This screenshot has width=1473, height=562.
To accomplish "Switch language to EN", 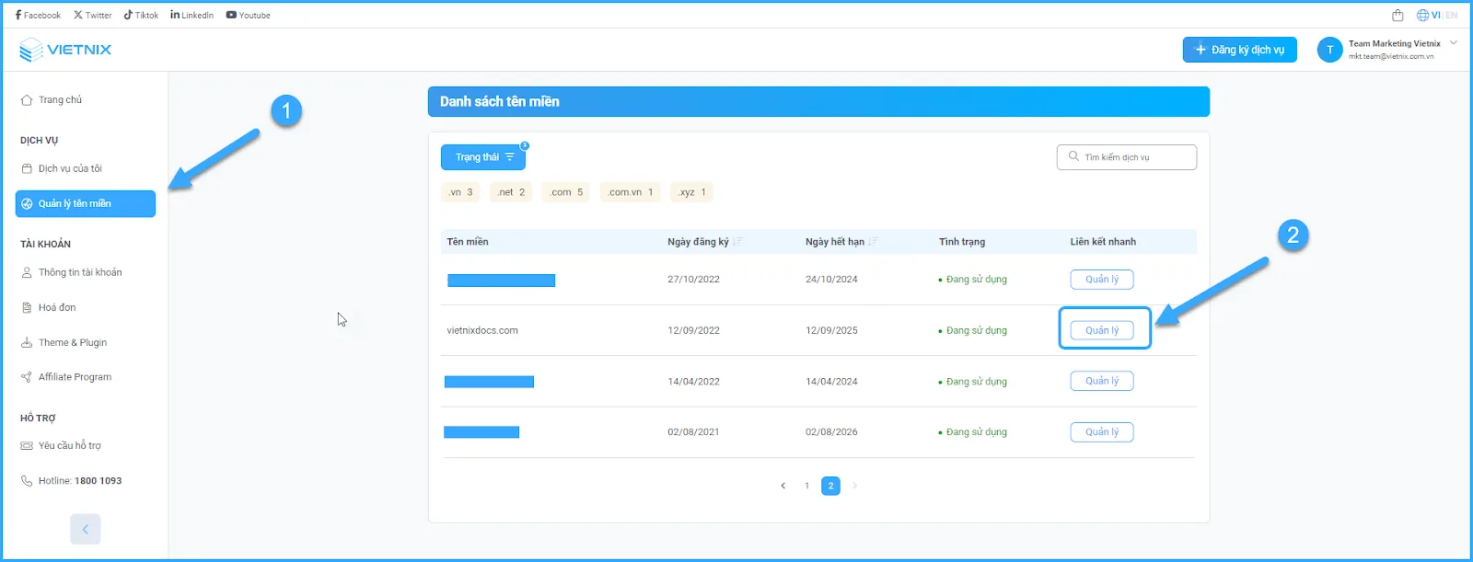I will 1451,15.
